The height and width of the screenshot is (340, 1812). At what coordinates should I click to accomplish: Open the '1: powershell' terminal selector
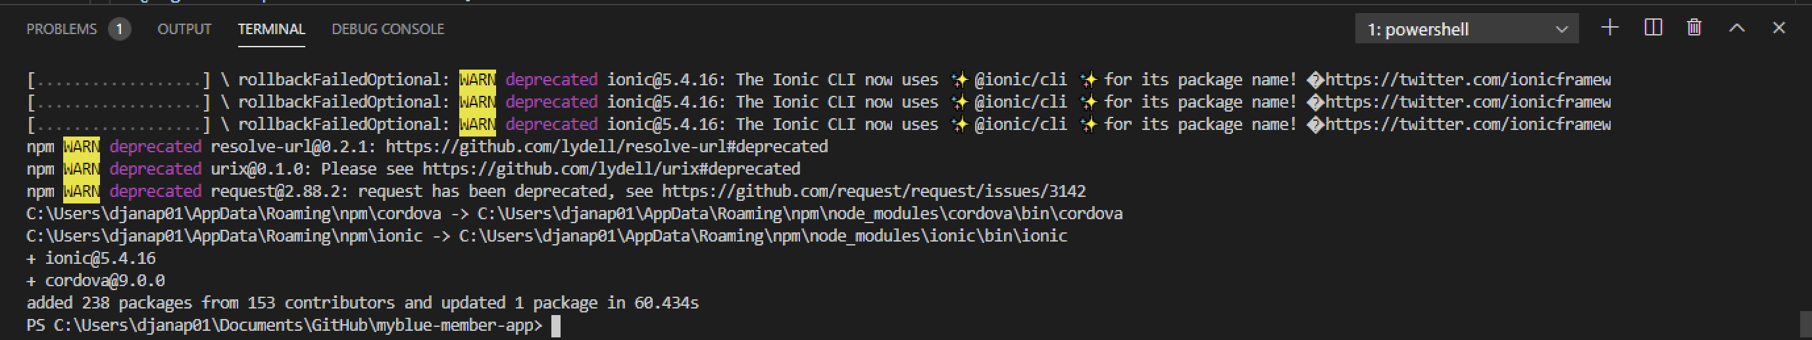point(1456,30)
